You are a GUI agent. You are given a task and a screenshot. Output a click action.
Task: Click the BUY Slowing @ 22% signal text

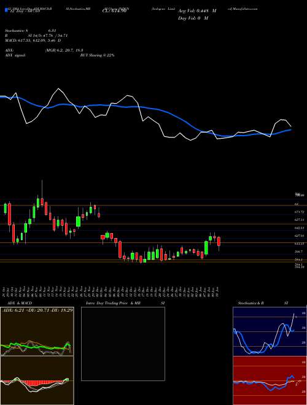(x=98, y=55)
